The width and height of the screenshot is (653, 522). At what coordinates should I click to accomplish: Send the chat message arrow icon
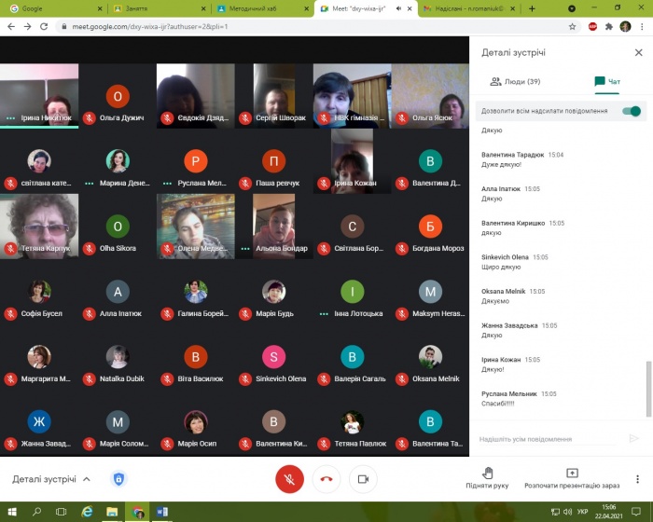click(633, 438)
